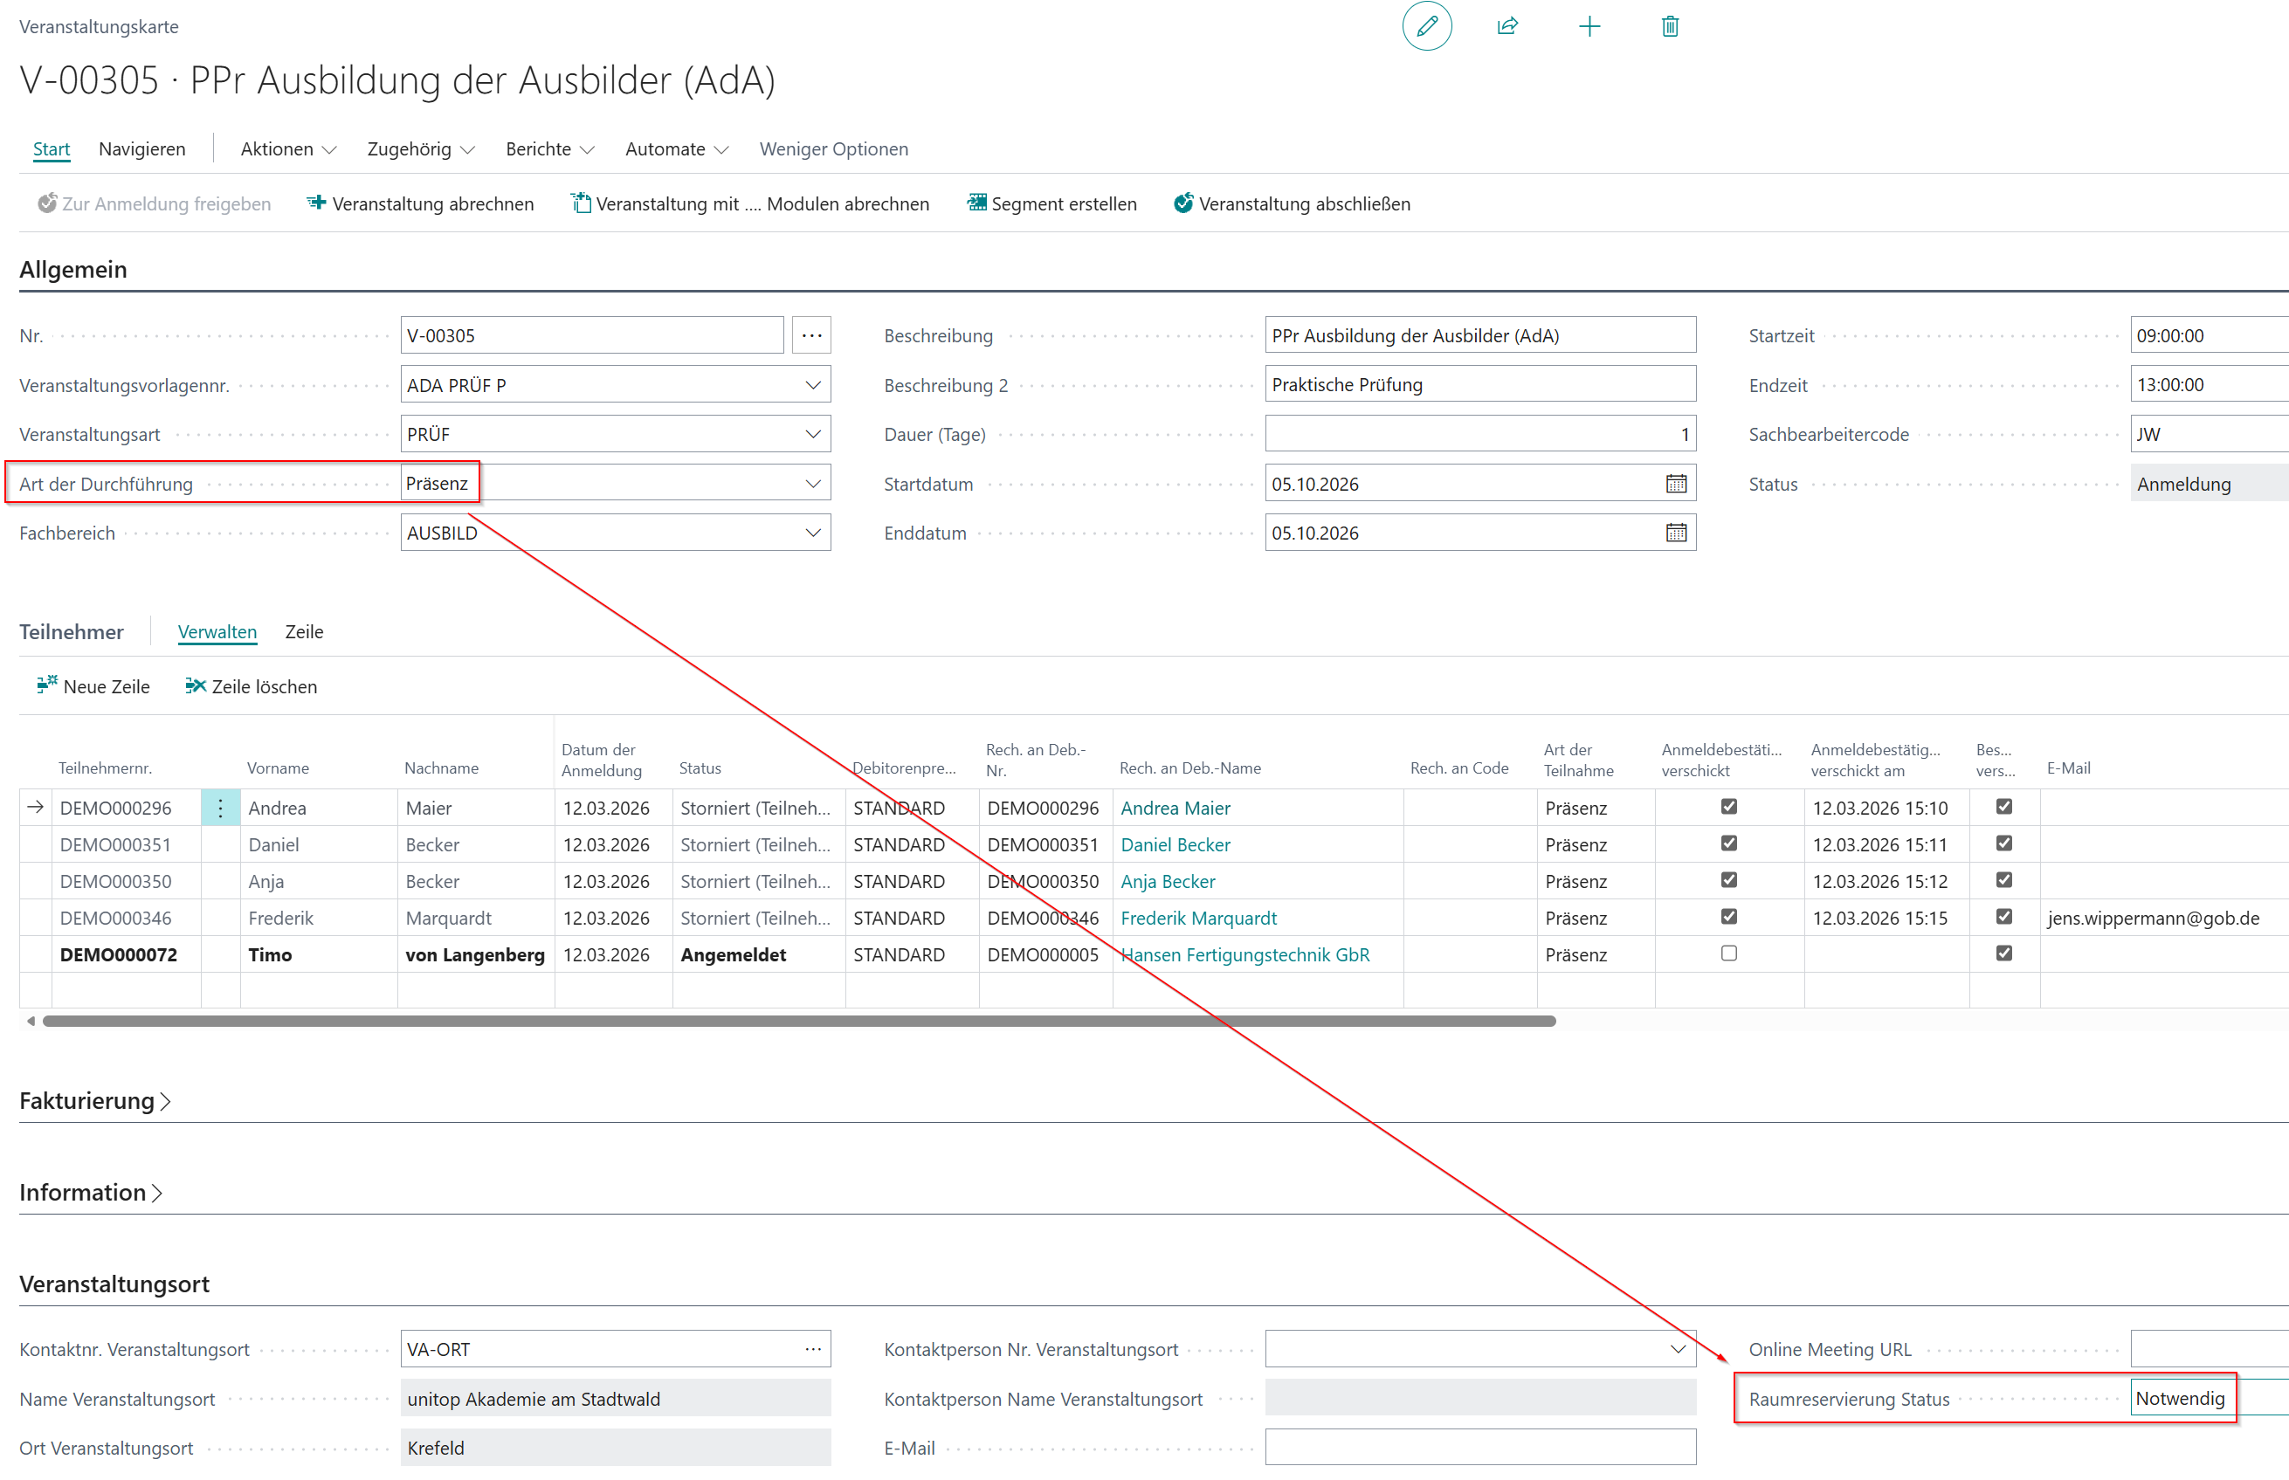The width and height of the screenshot is (2289, 1480).
Task: Check Anmeldebestätigung verschickt for Timo von Langenberg
Action: [1727, 953]
